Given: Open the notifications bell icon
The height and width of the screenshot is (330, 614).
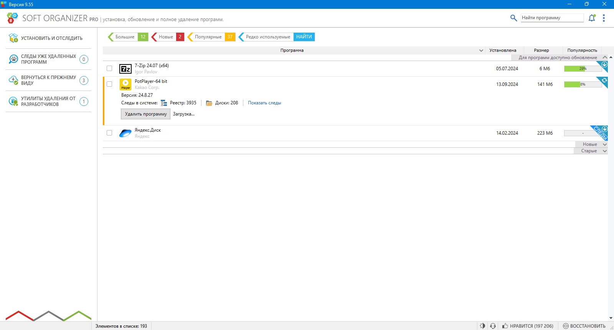Looking at the screenshot, I should (592, 18).
